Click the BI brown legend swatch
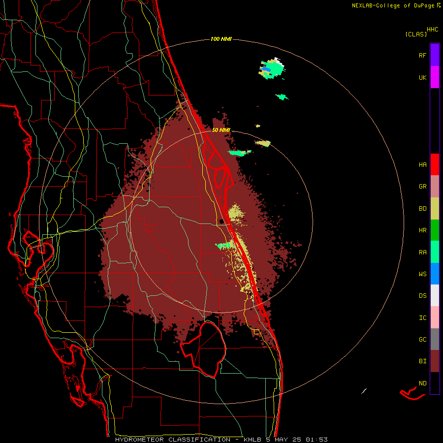Image resolution: width=443 pixels, height=443 pixels. [435, 361]
